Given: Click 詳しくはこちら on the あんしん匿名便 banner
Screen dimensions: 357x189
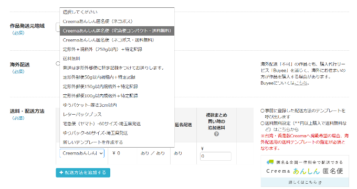Looking at the screenshot, I should coord(305,182).
